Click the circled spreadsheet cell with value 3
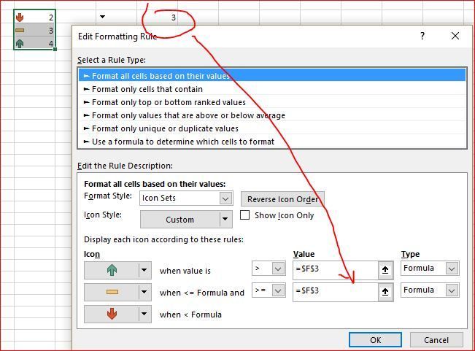The image size is (475, 351). pos(158,18)
